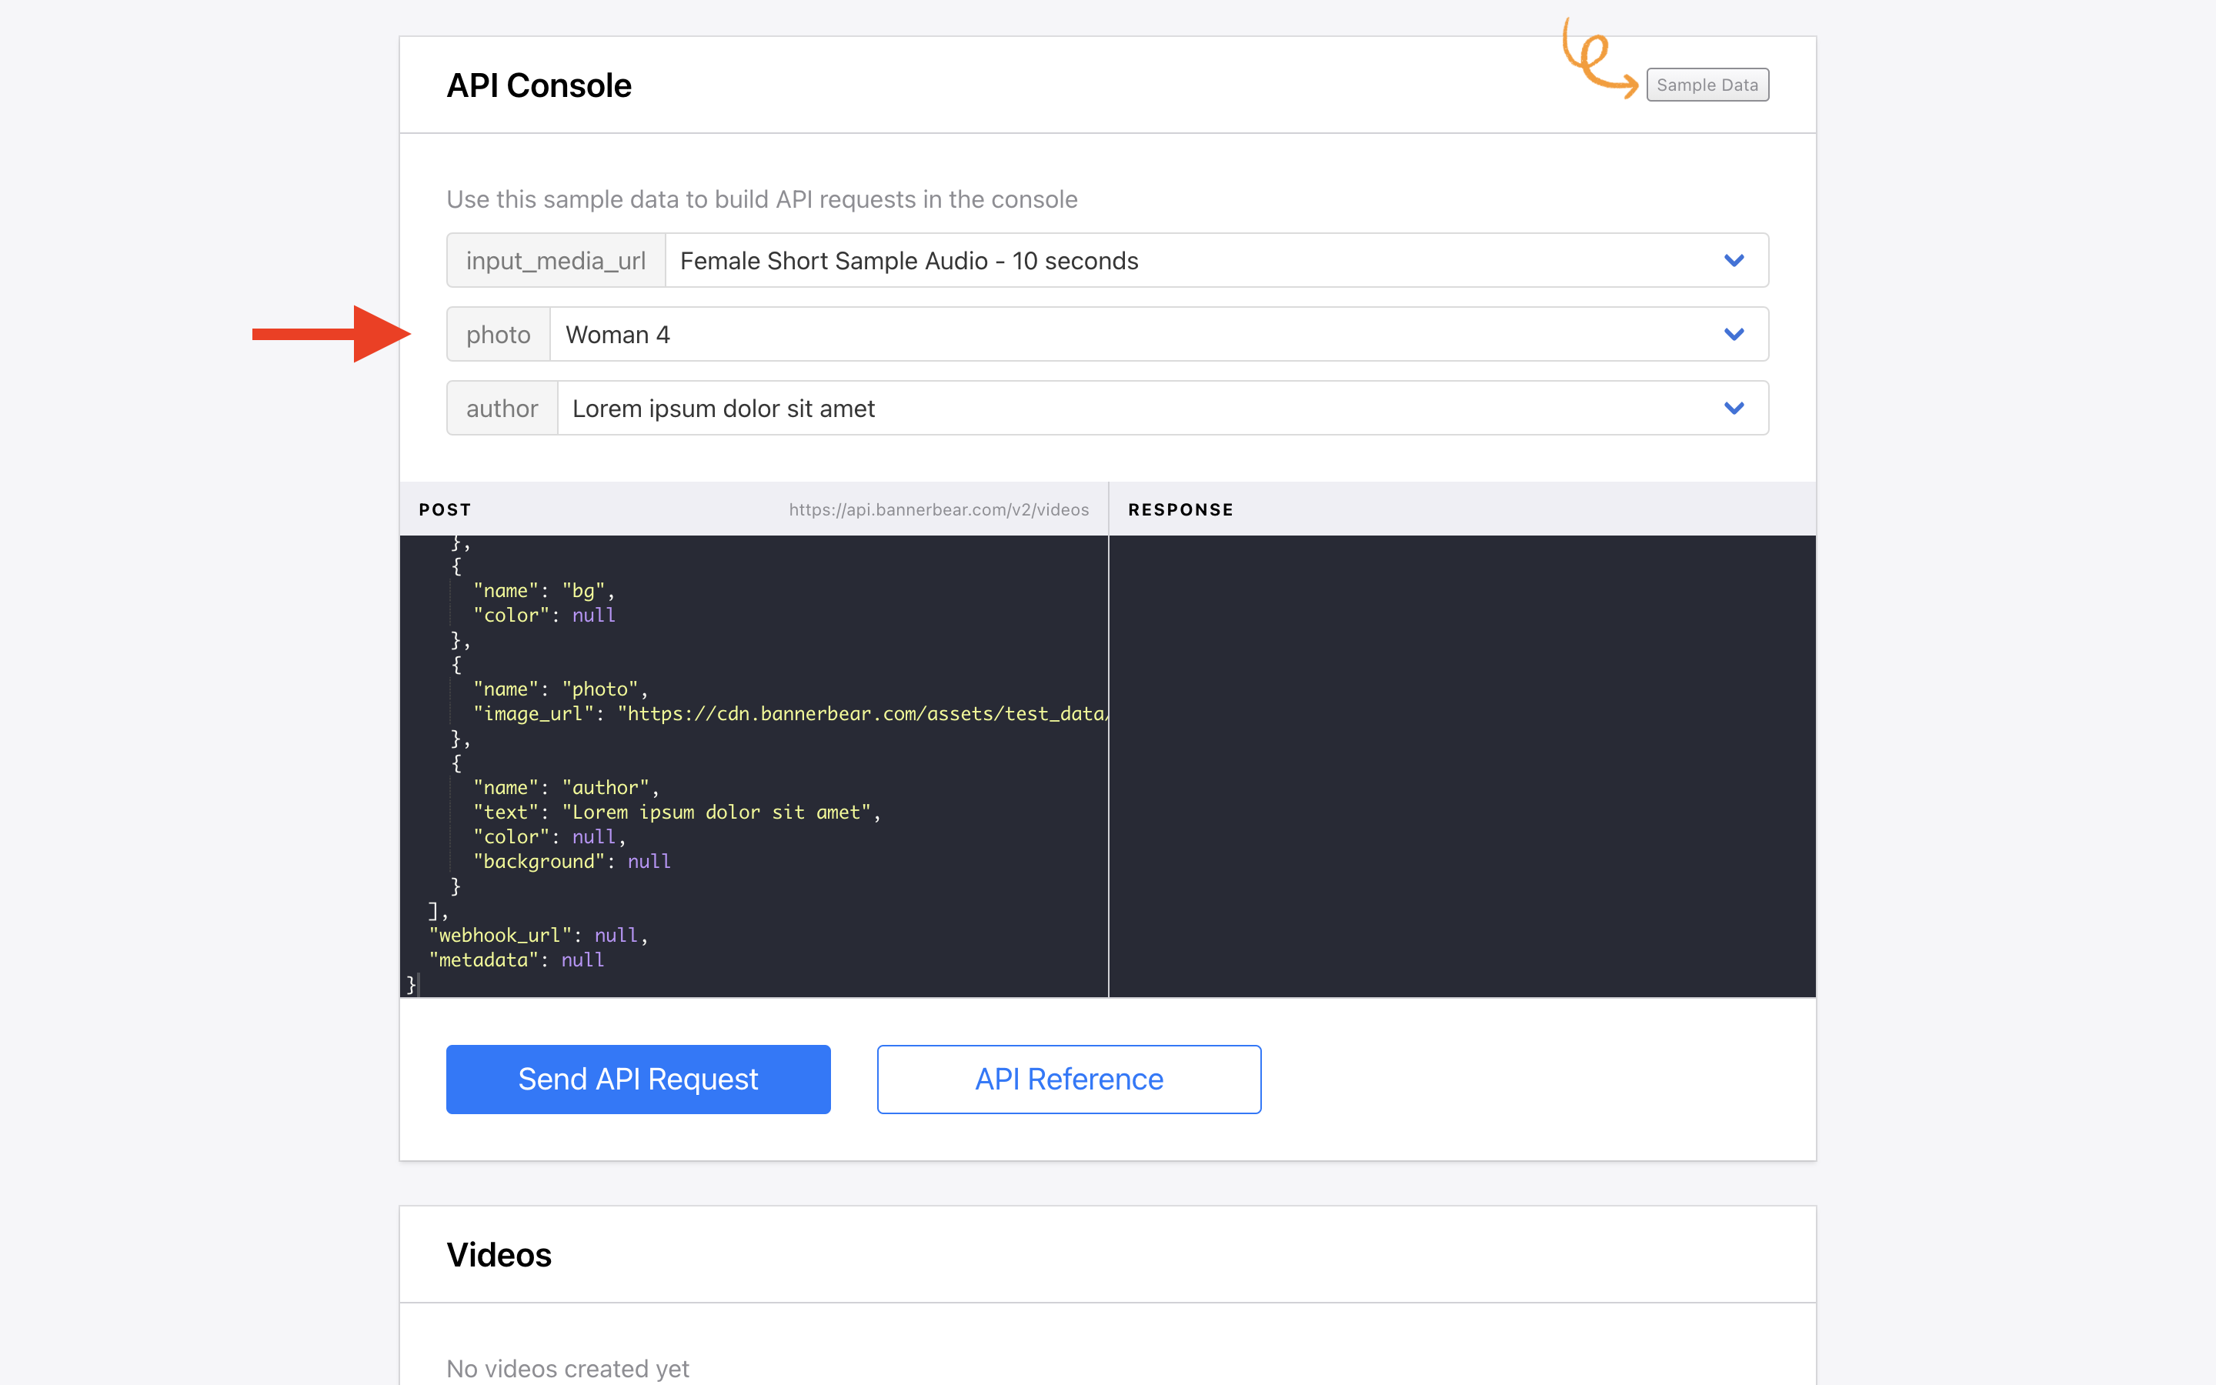2216x1385 pixels.
Task: Click the photo field label
Action: click(x=498, y=335)
